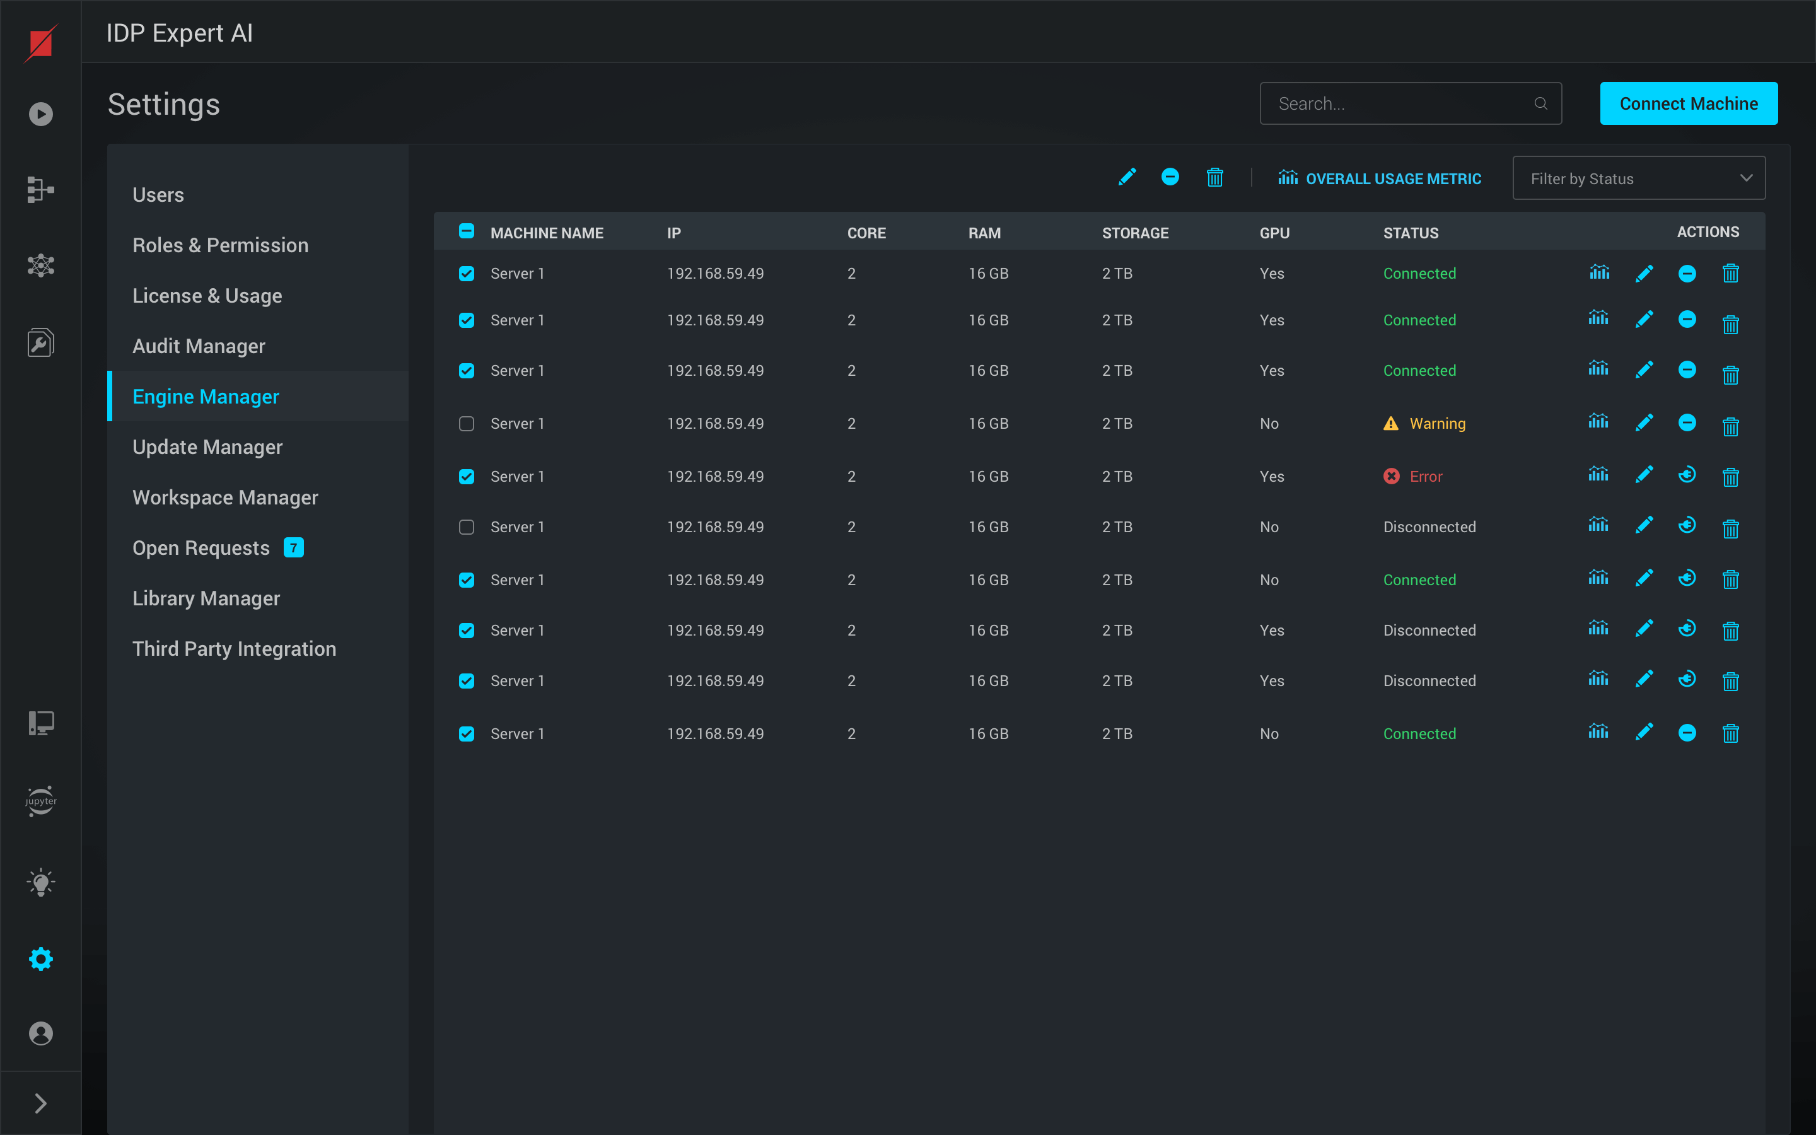Open the user profile icon in sidebar
This screenshot has height=1135, width=1816.
(x=40, y=1033)
